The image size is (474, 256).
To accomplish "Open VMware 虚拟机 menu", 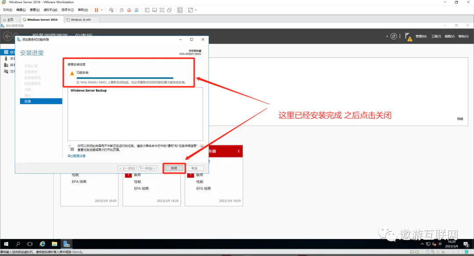I will tap(50, 10).
